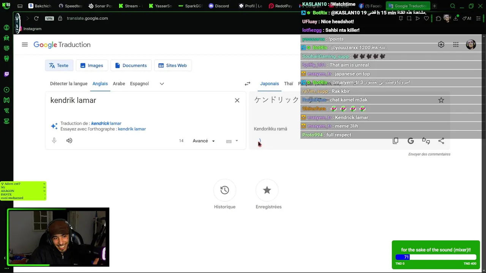Copy the Japanese translation
Viewport: 486px width, 273px height.
[395, 141]
